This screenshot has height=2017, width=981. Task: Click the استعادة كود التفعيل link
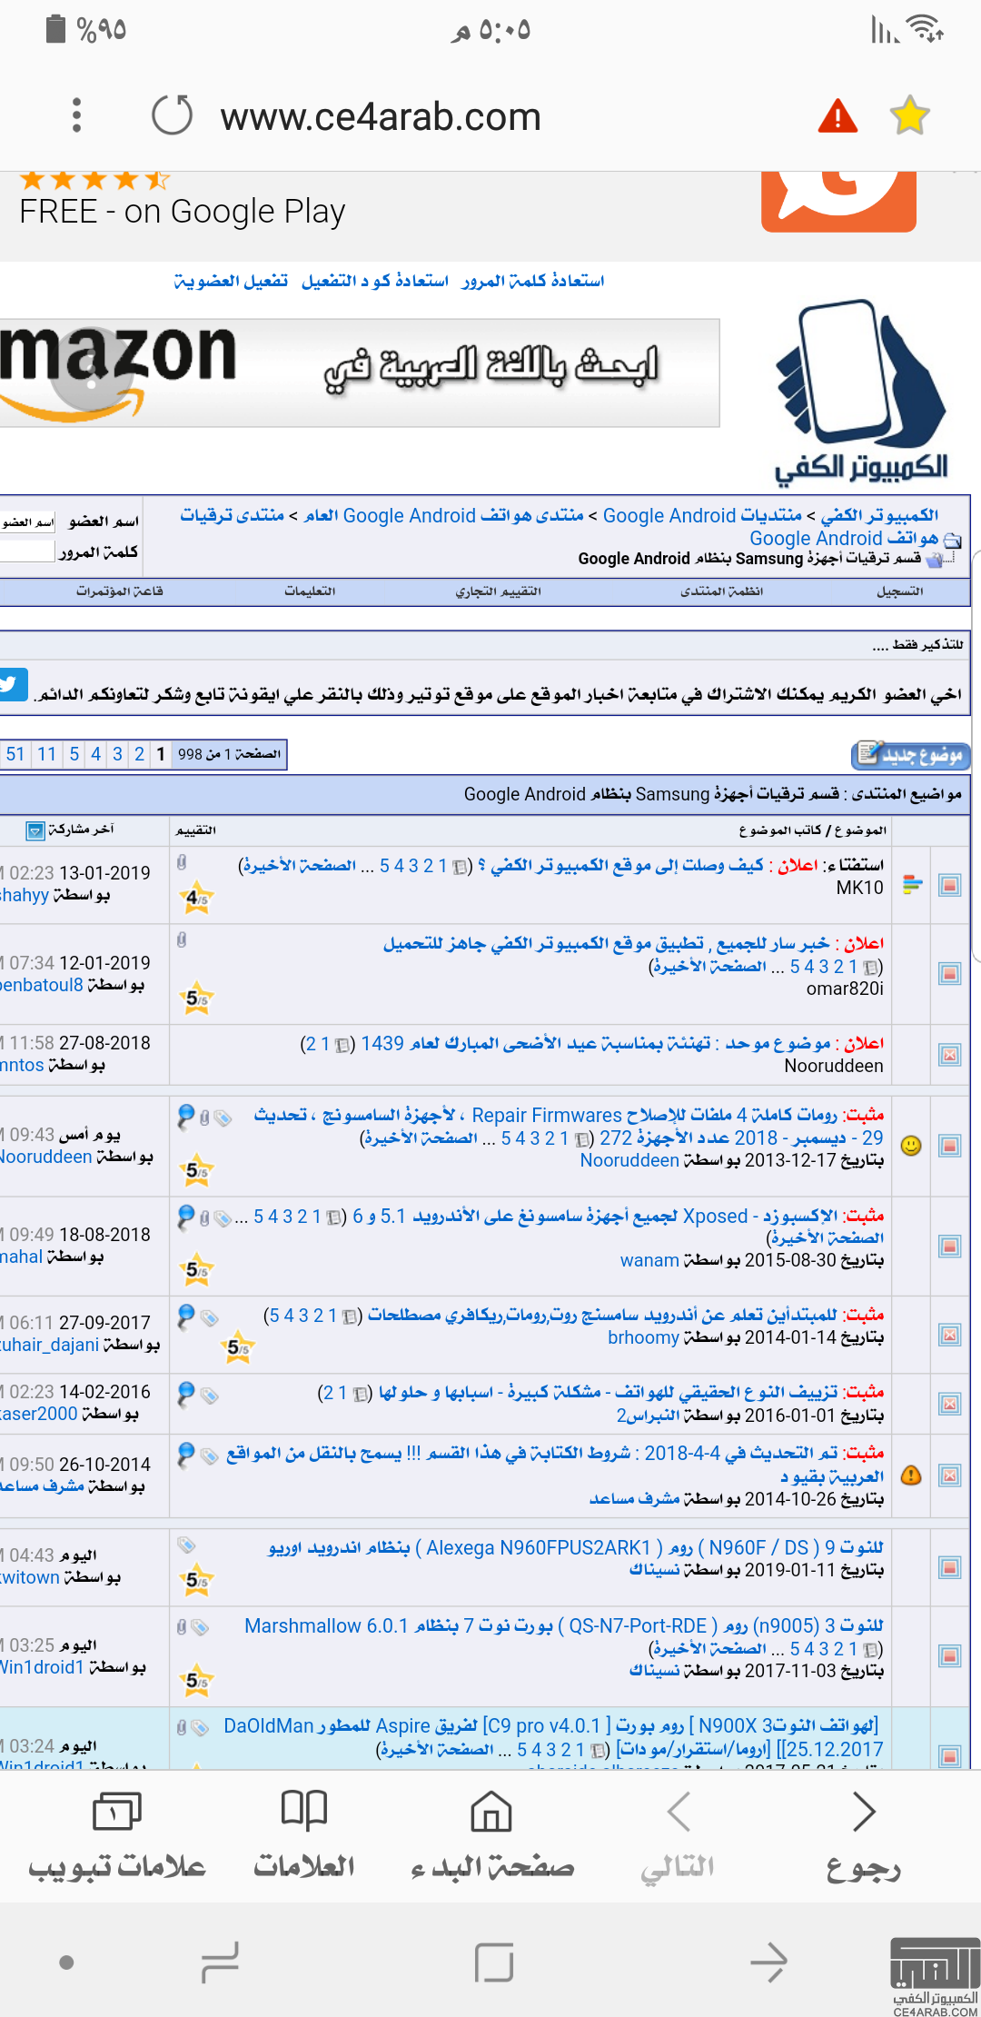(375, 281)
